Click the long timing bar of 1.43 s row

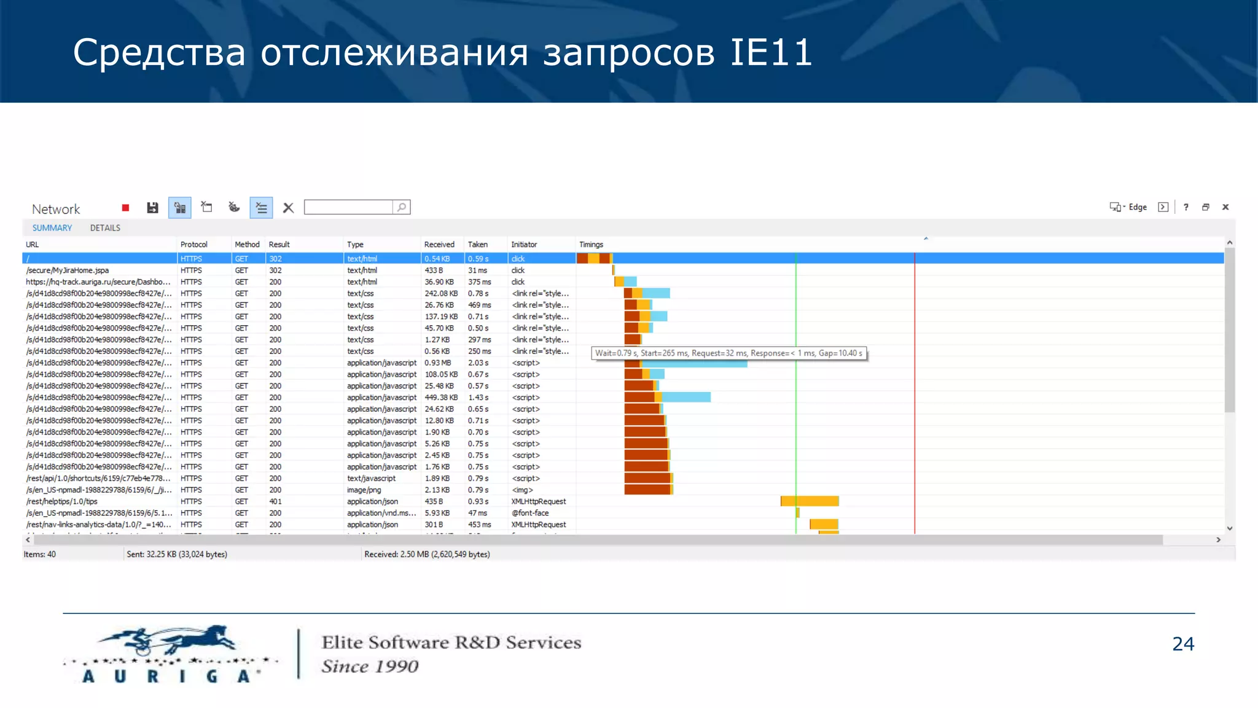[668, 398]
